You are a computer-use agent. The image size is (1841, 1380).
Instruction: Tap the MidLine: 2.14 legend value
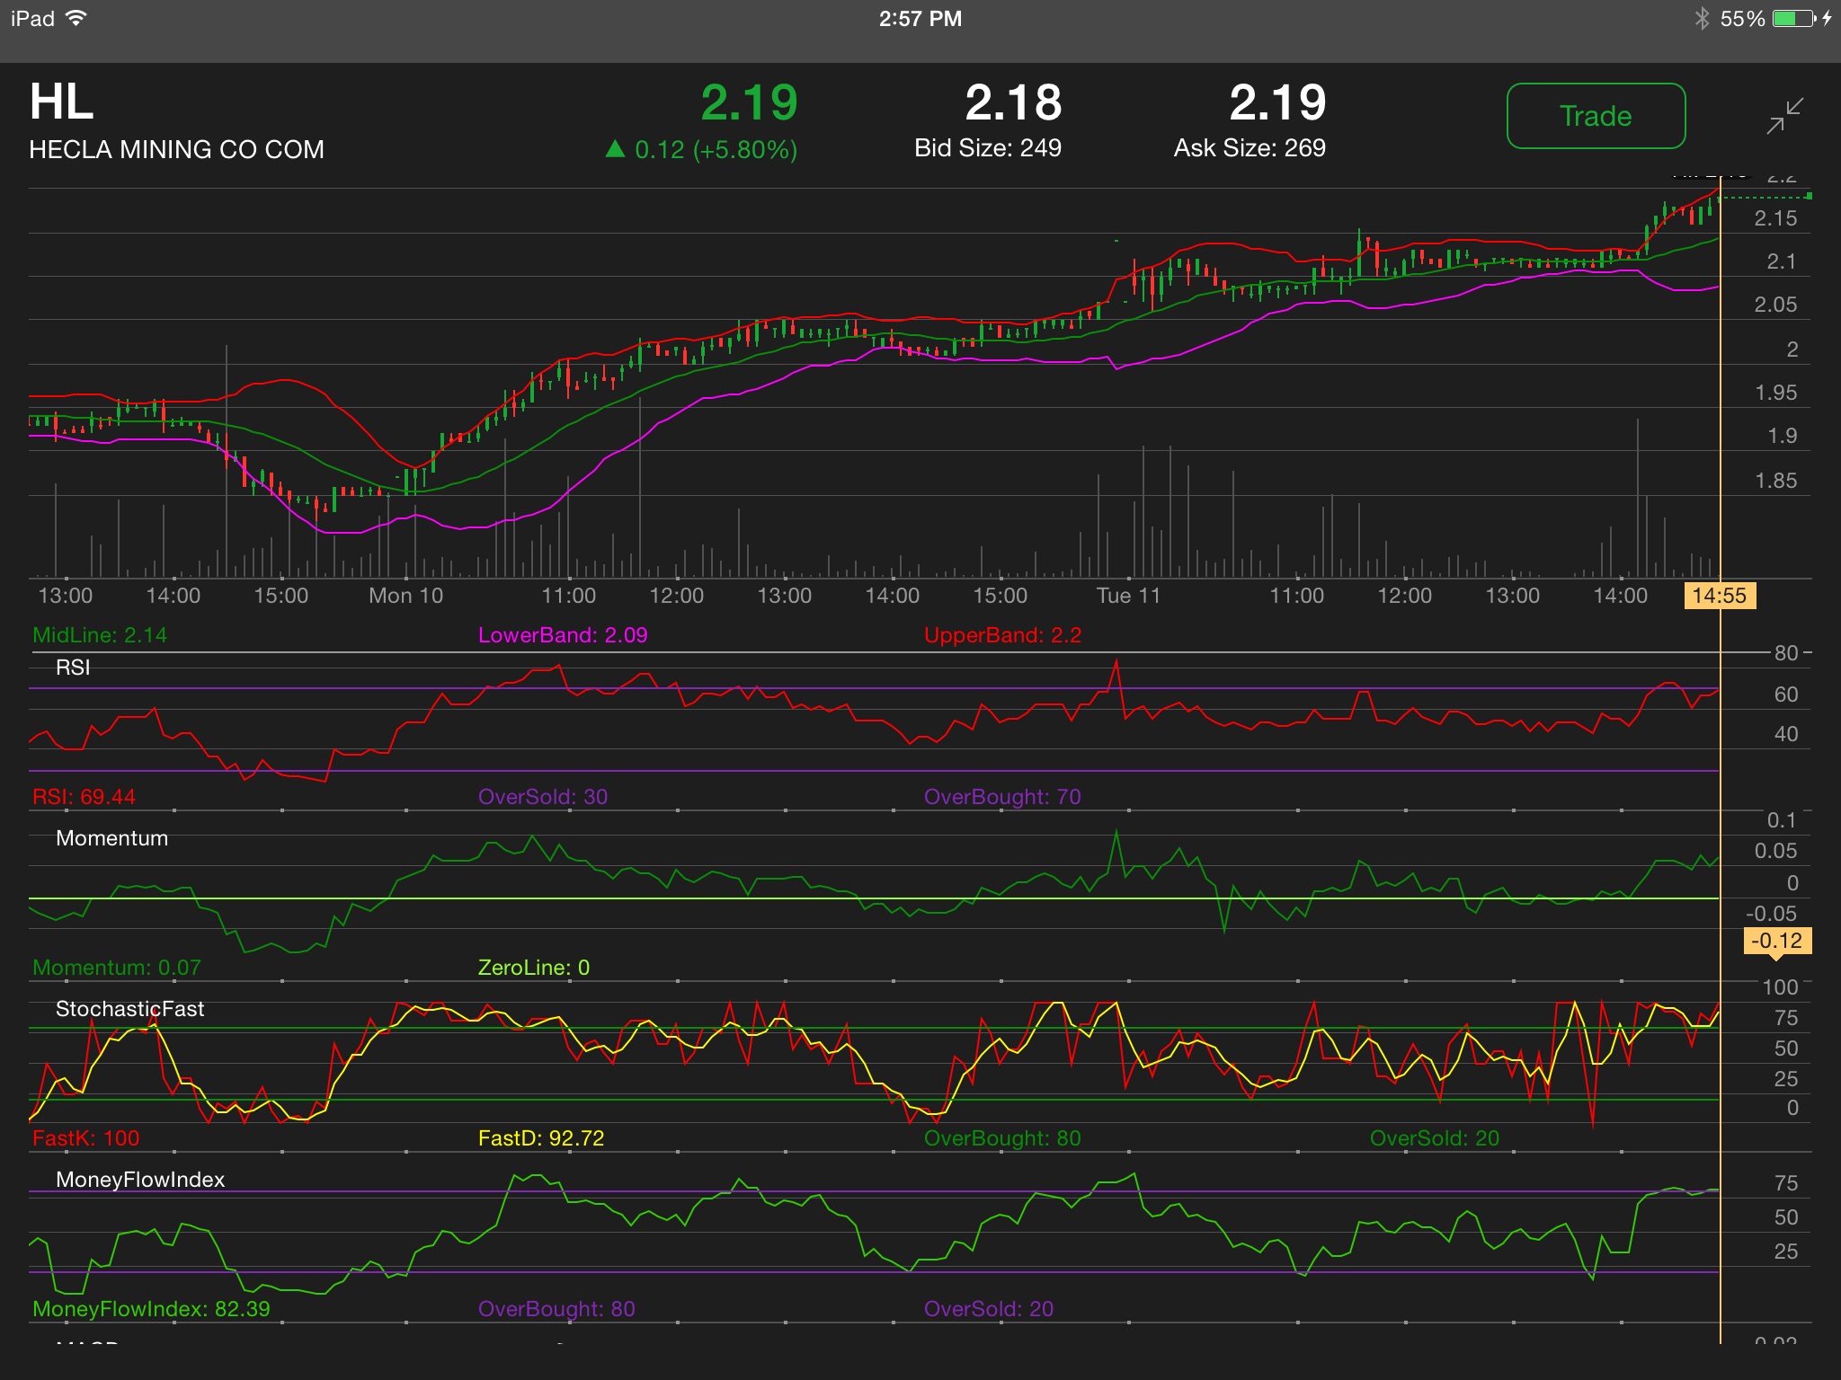[100, 635]
